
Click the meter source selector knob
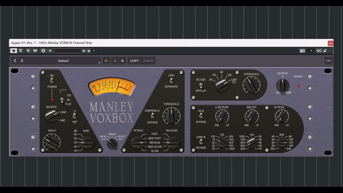[112, 143]
